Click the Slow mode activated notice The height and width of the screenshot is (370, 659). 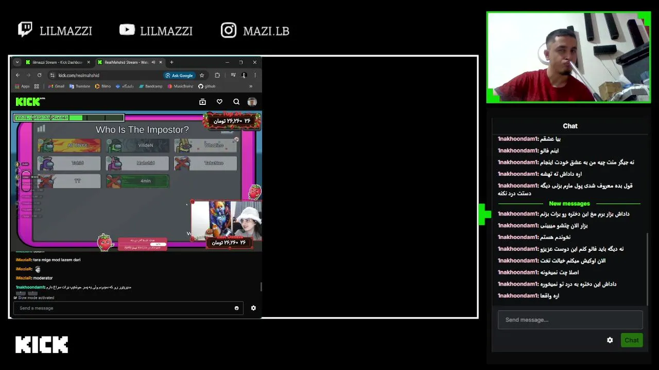click(34, 298)
